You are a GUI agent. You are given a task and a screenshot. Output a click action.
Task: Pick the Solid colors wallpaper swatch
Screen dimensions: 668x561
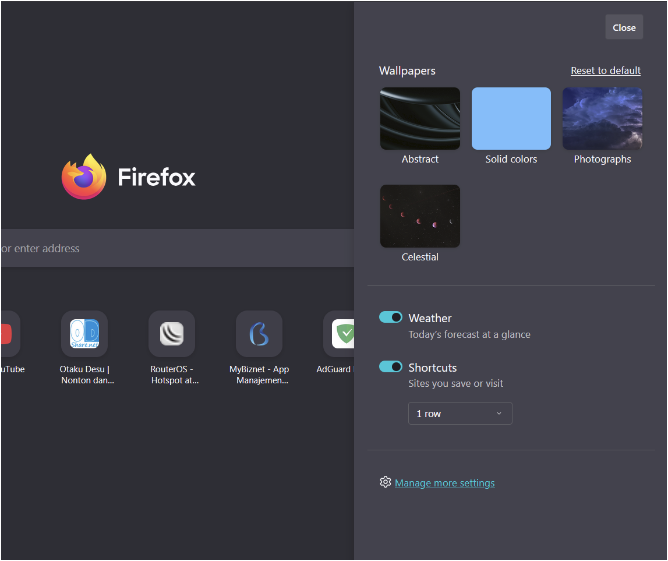[x=511, y=118]
